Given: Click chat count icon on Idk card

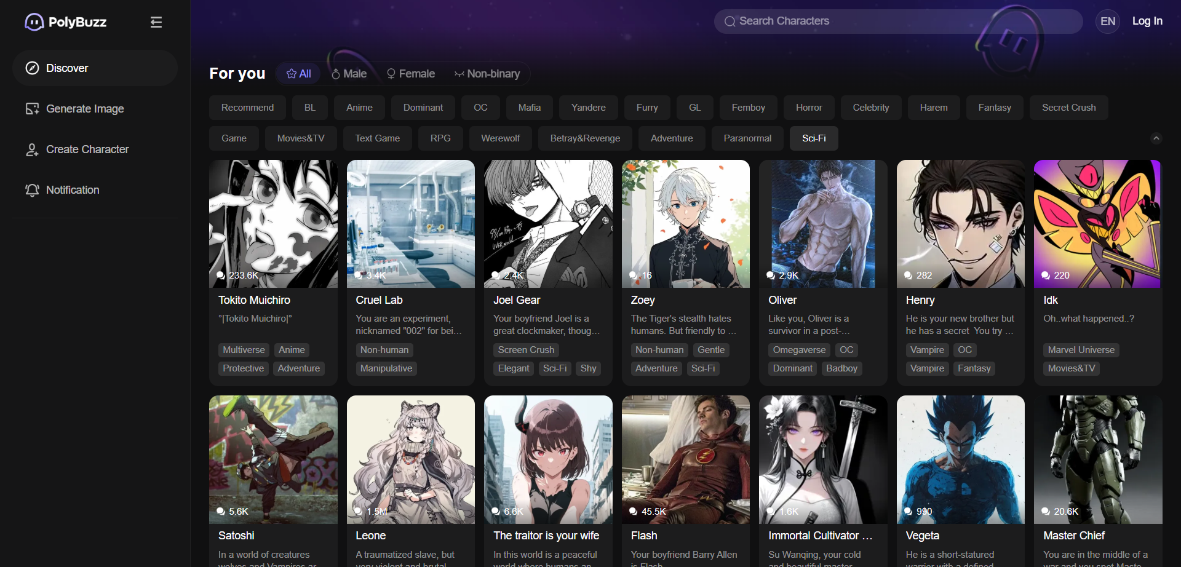Looking at the screenshot, I should coord(1046,276).
